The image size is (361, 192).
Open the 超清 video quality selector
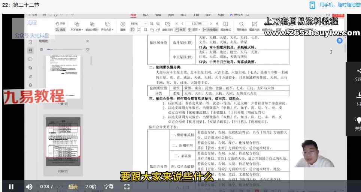click(x=73, y=186)
